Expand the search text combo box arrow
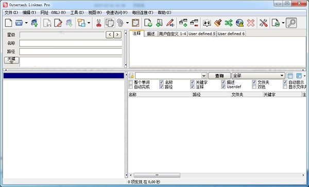309x187 pixels. click(x=204, y=76)
